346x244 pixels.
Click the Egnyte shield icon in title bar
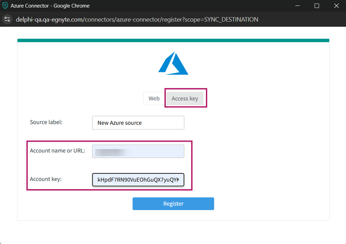[x=5, y=6]
